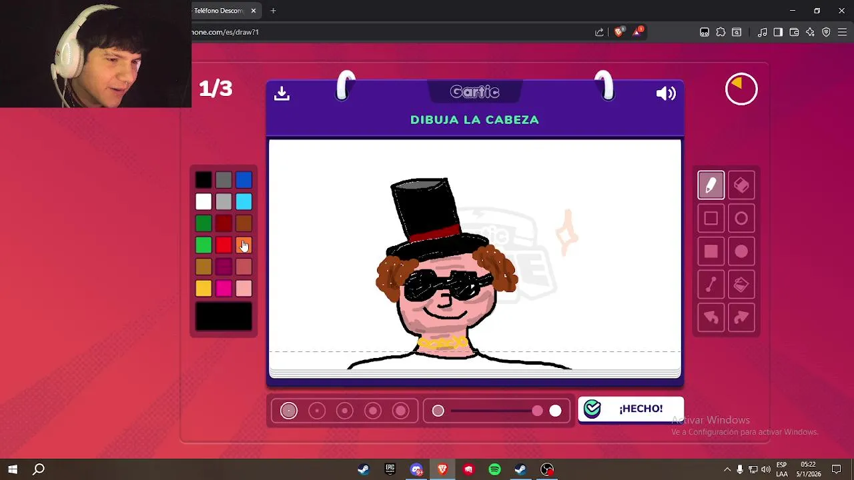This screenshot has width=854, height=480.
Task: Pick the dark blue color swatch
Action: point(244,179)
